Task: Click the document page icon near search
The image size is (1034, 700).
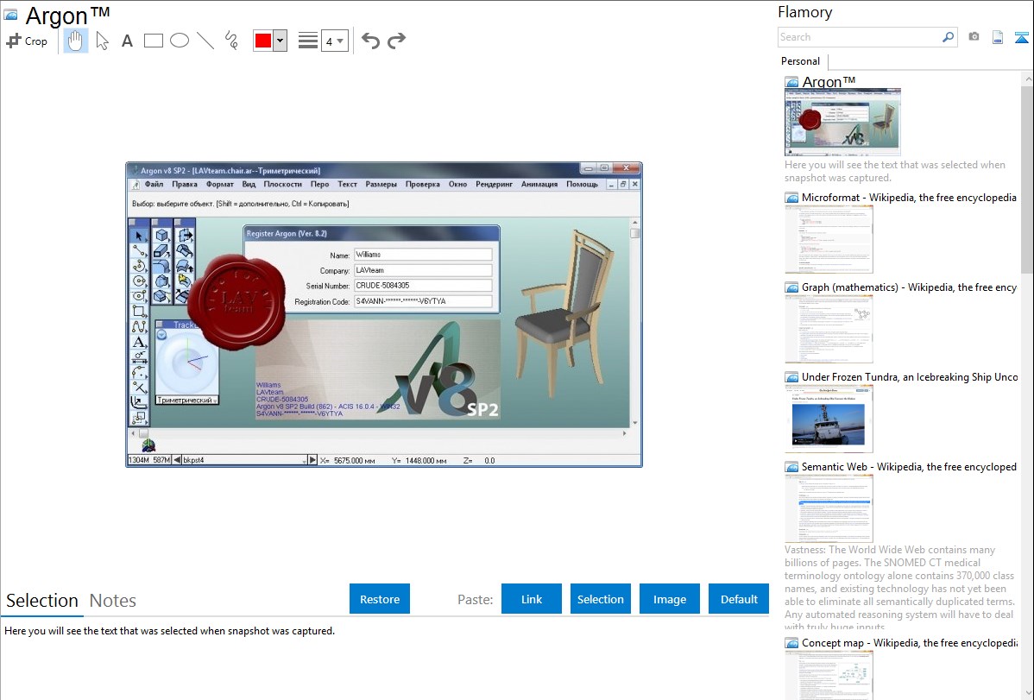Action: click(998, 37)
